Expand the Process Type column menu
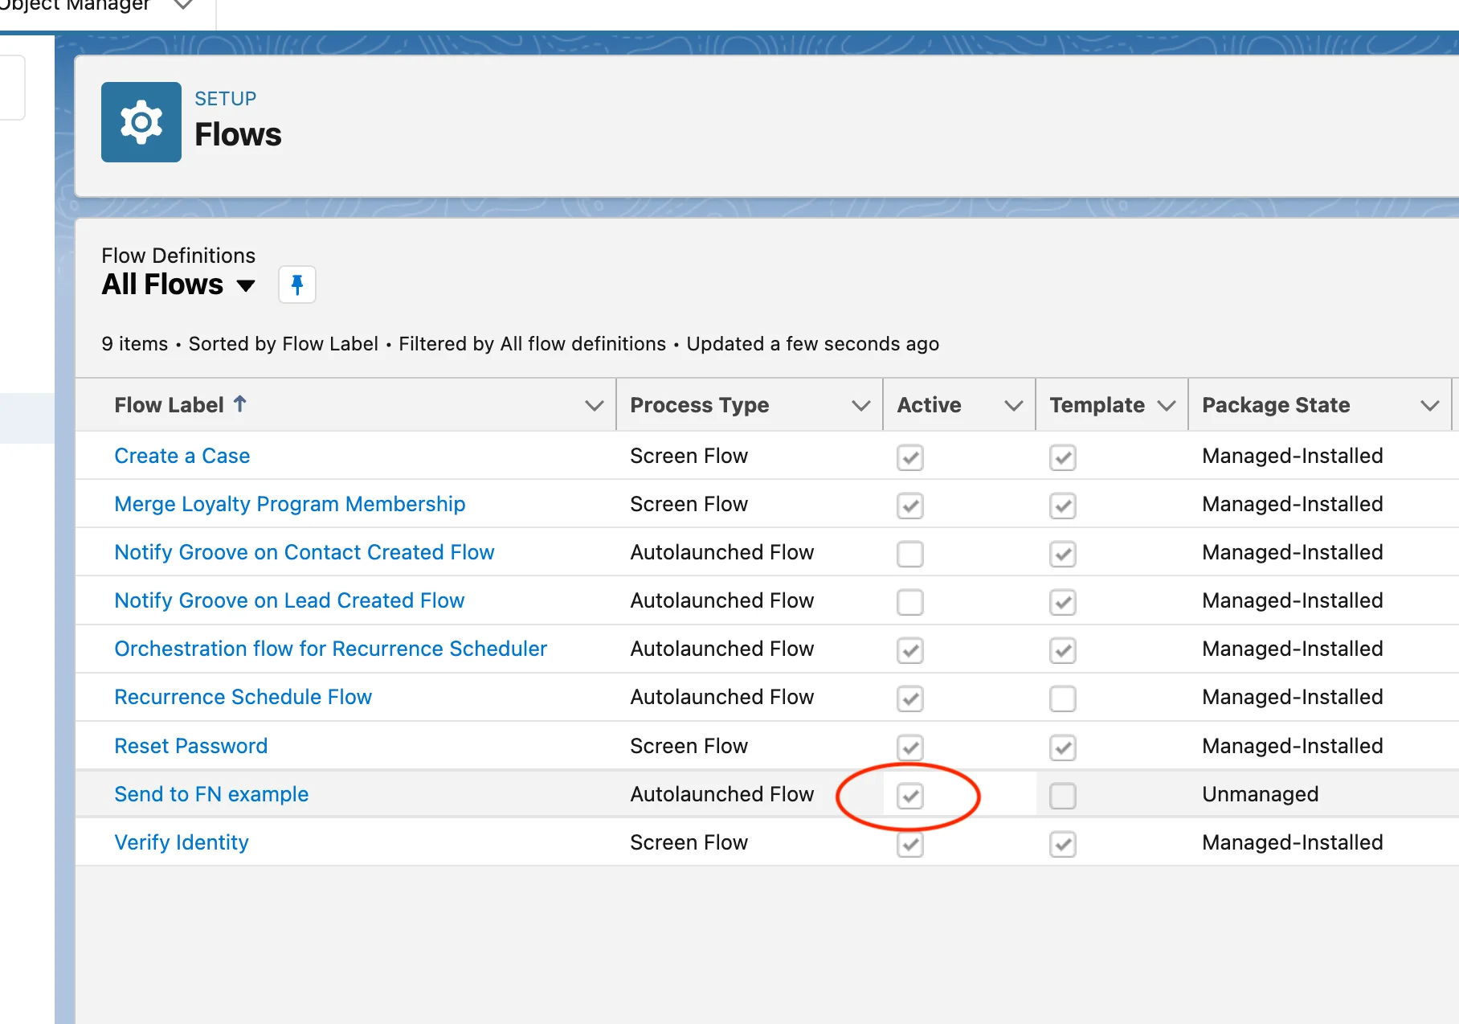Image resolution: width=1459 pixels, height=1024 pixels. click(x=860, y=405)
